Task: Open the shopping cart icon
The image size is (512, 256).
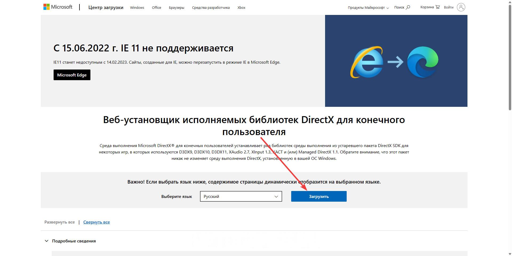Action: pos(437,7)
